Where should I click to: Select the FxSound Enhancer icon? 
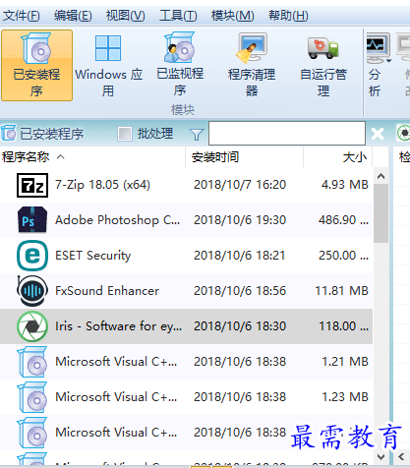tap(32, 291)
